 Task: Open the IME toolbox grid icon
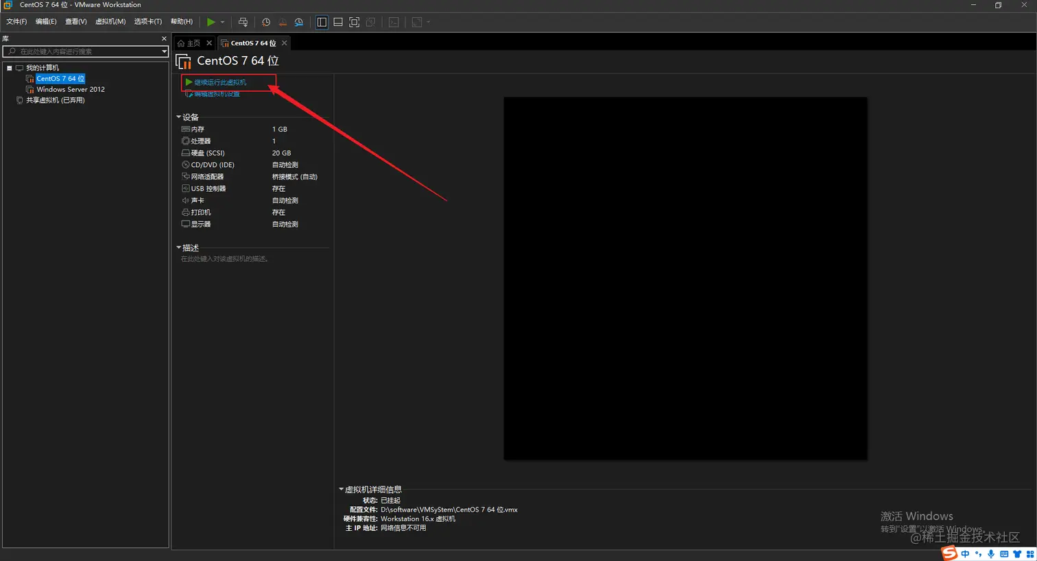tap(1029, 553)
